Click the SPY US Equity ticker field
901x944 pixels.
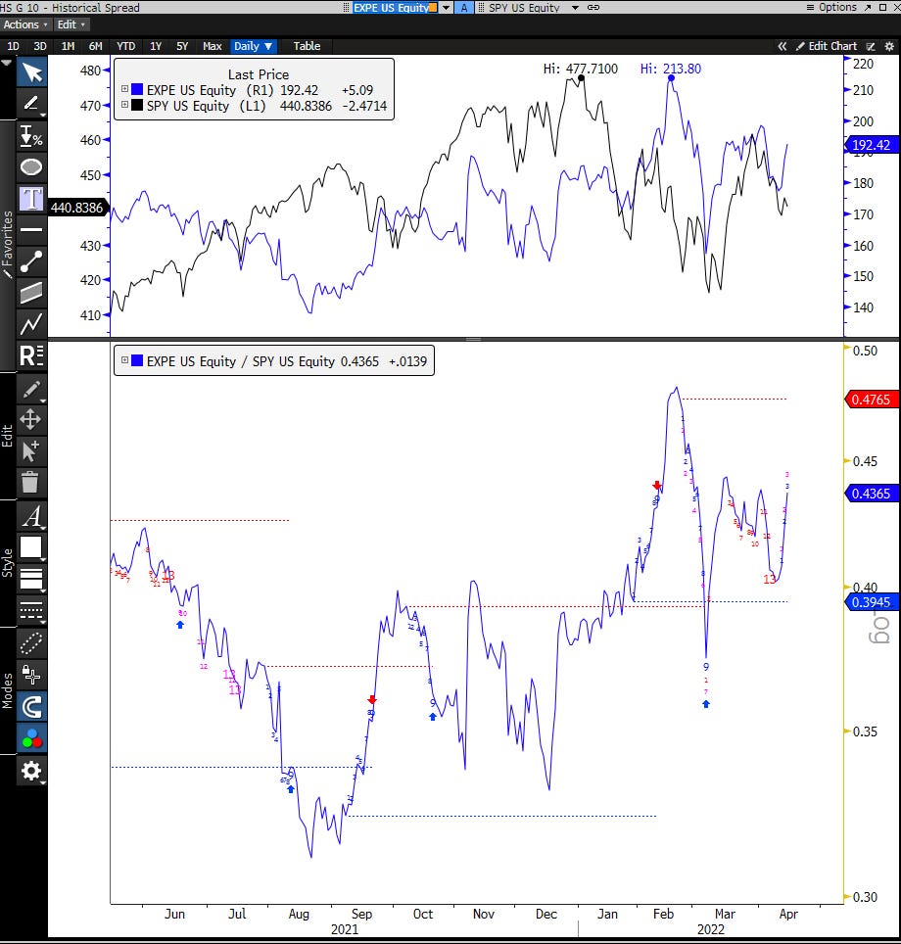pos(524,7)
